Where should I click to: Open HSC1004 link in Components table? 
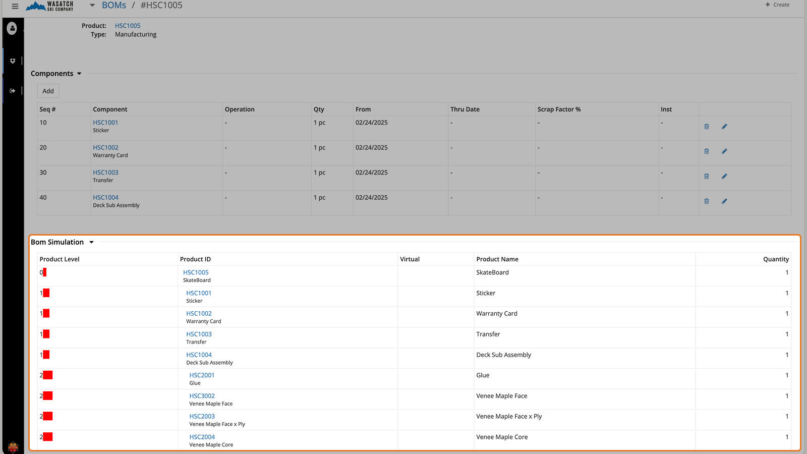105,198
